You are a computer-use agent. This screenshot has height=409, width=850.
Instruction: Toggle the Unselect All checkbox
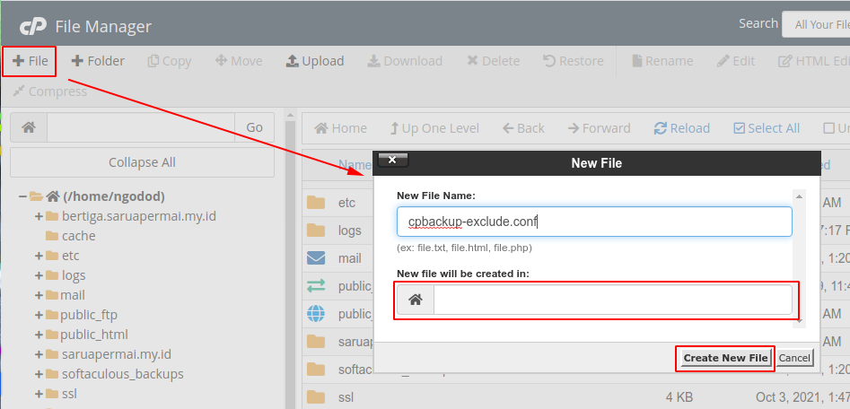tap(829, 128)
